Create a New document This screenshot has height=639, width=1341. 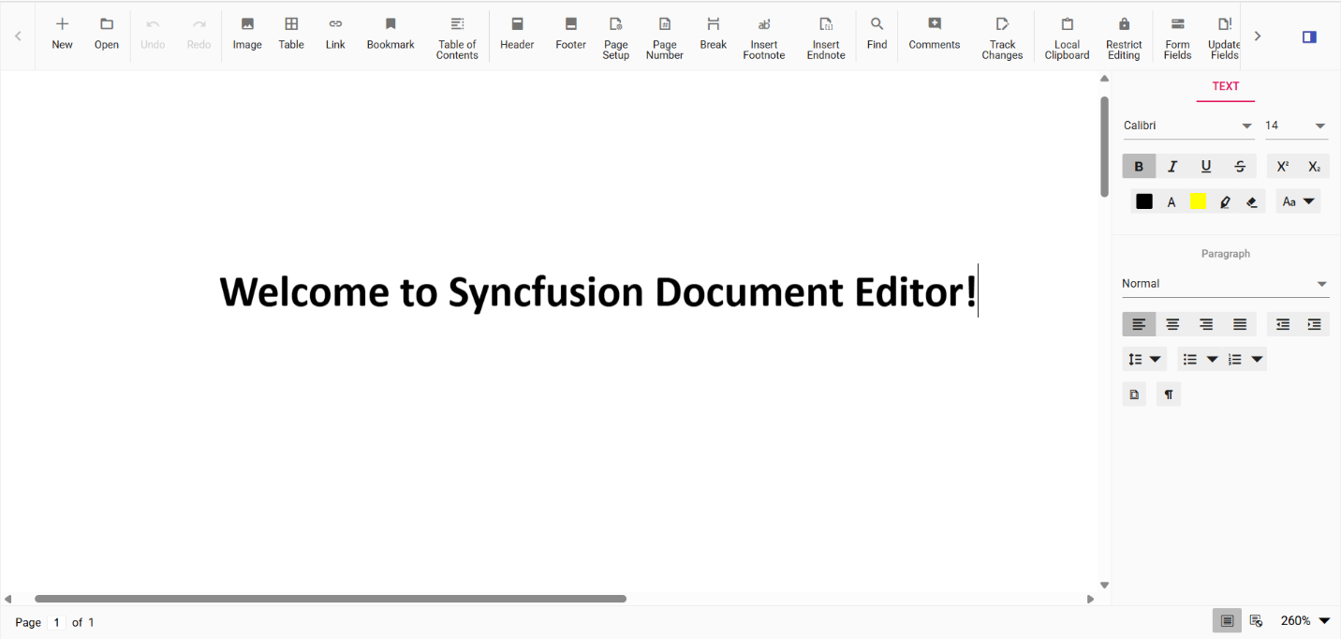pyautogui.click(x=62, y=36)
